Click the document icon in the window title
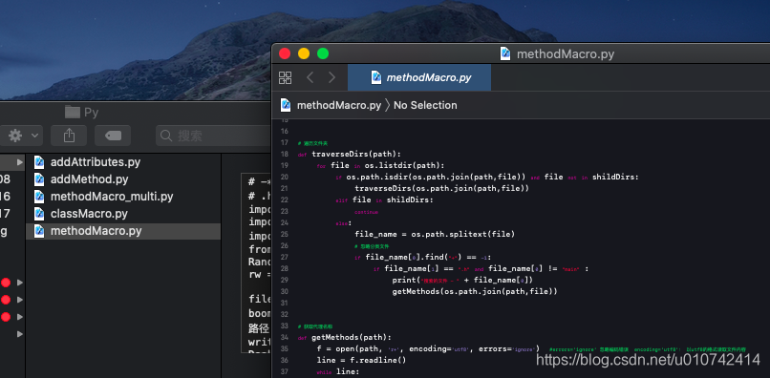Image resolution: width=770 pixels, height=378 pixels. (504, 53)
